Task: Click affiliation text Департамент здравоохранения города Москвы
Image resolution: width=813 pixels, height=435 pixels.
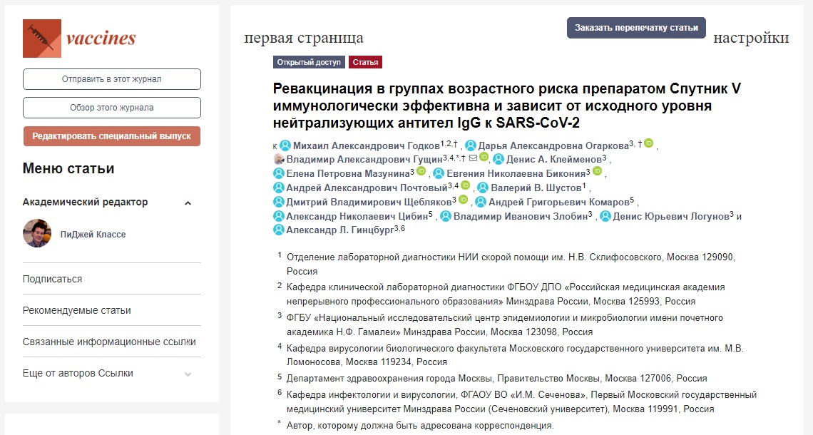Action: point(497,379)
